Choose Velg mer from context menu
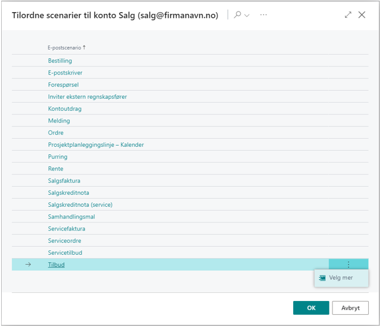Screen dimensions: 381x327 pos(341,278)
